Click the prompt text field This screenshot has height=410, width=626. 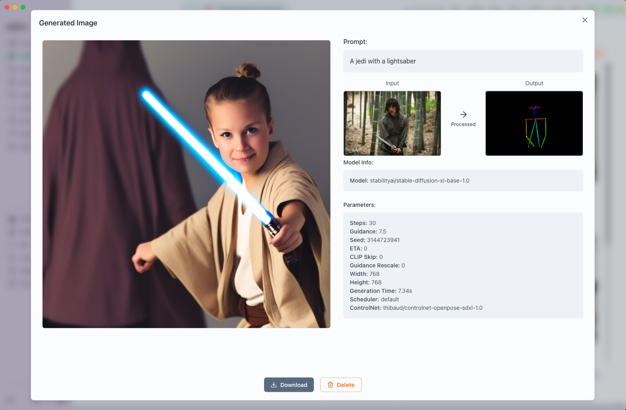click(463, 61)
